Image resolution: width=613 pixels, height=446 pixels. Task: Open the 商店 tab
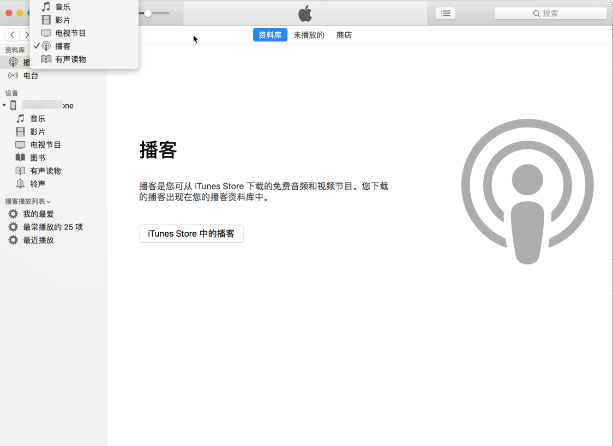344,35
